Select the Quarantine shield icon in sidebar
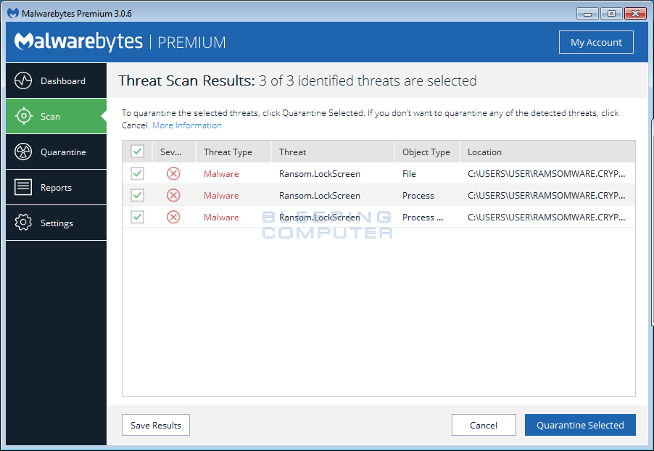Viewport: 654px width, 451px height. point(25,152)
